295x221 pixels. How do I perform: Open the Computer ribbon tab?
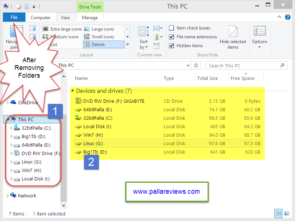pos(41,17)
